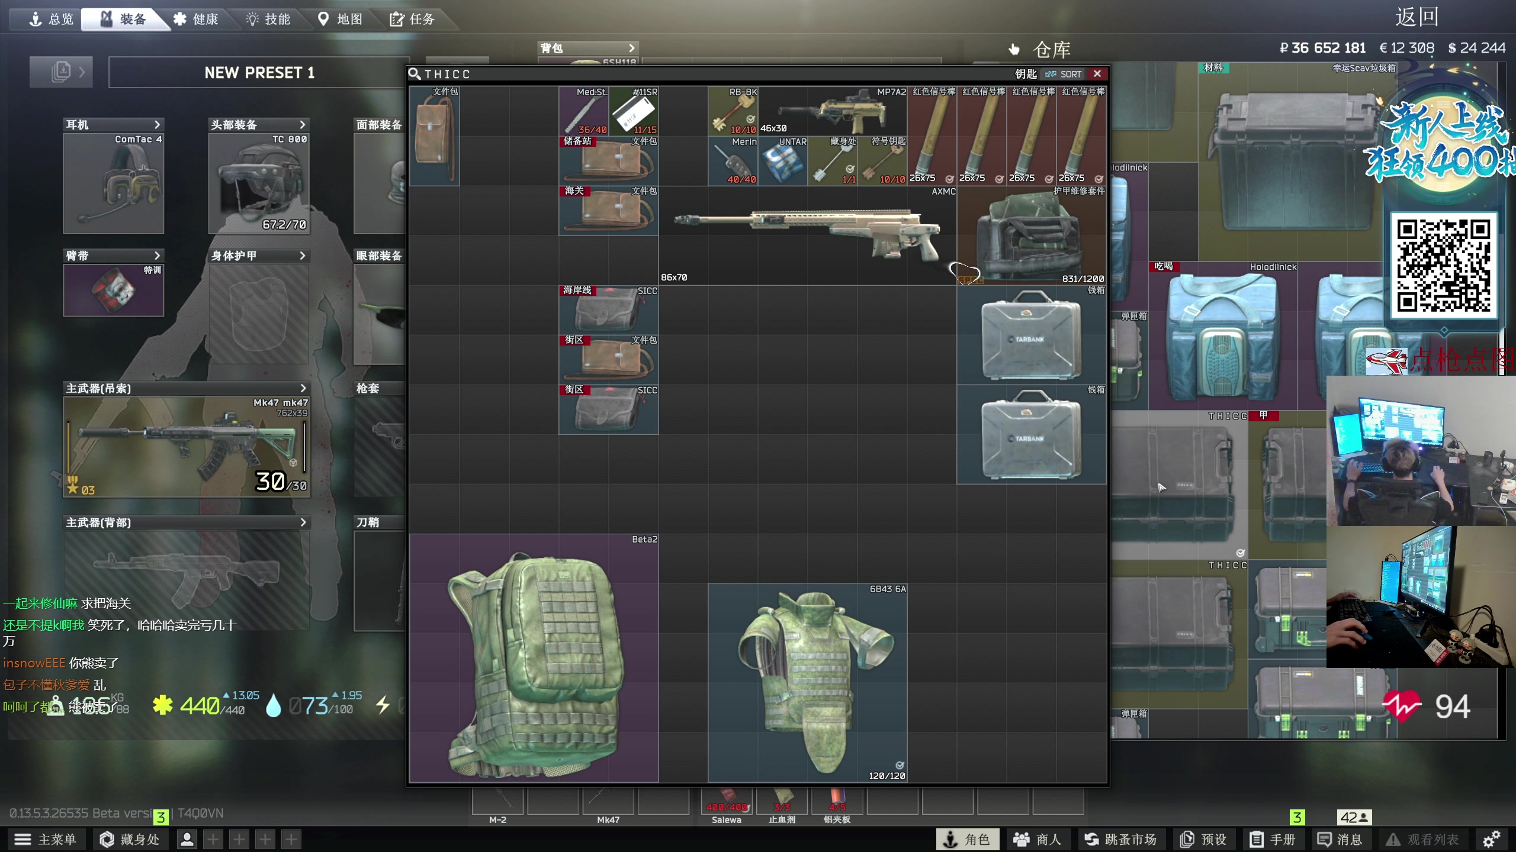
Task: Select the 装备 gear tab
Action: click(x=123, y=19)
